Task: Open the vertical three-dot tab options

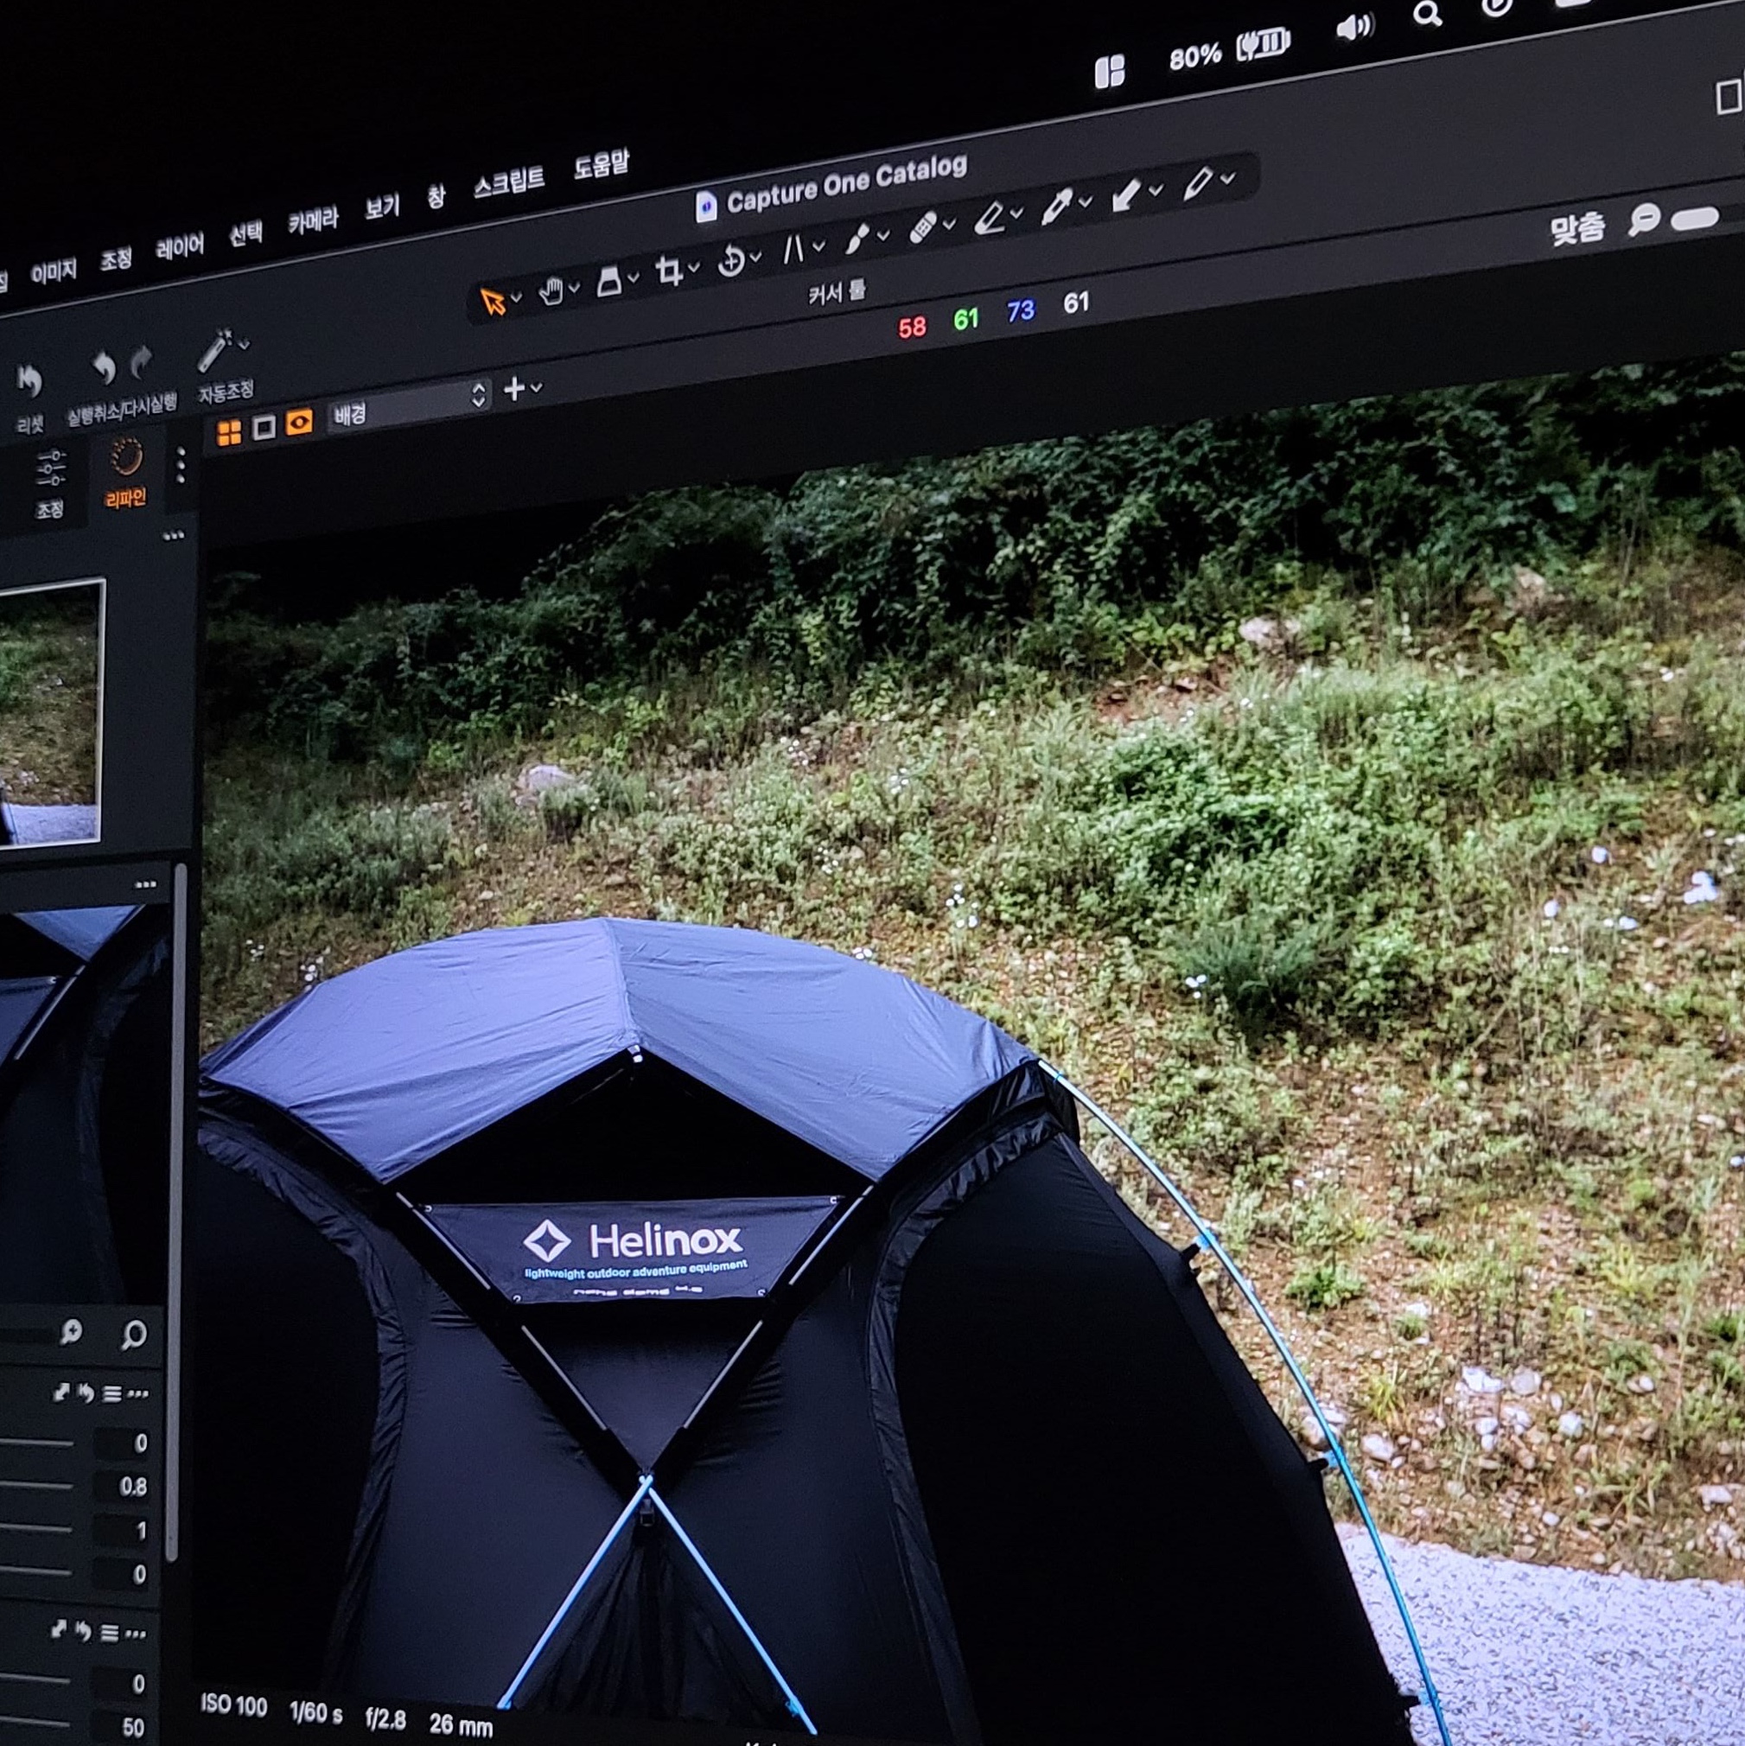Action: [x=181, y=464]
